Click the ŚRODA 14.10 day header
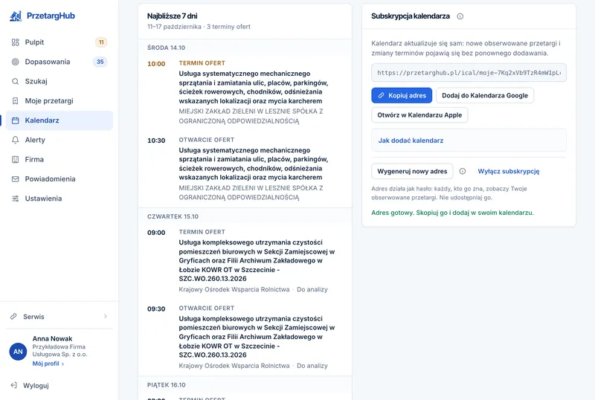 pos(166,48)
